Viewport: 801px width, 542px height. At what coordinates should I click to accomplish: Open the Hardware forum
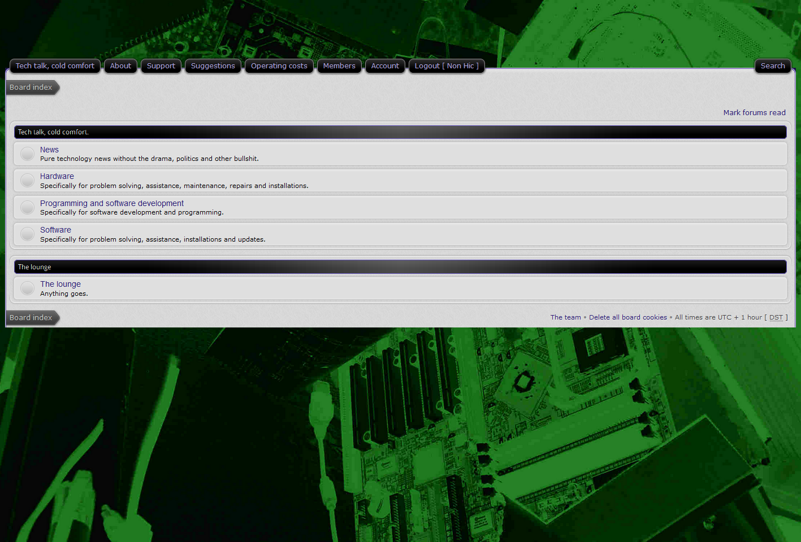point(57,176)
